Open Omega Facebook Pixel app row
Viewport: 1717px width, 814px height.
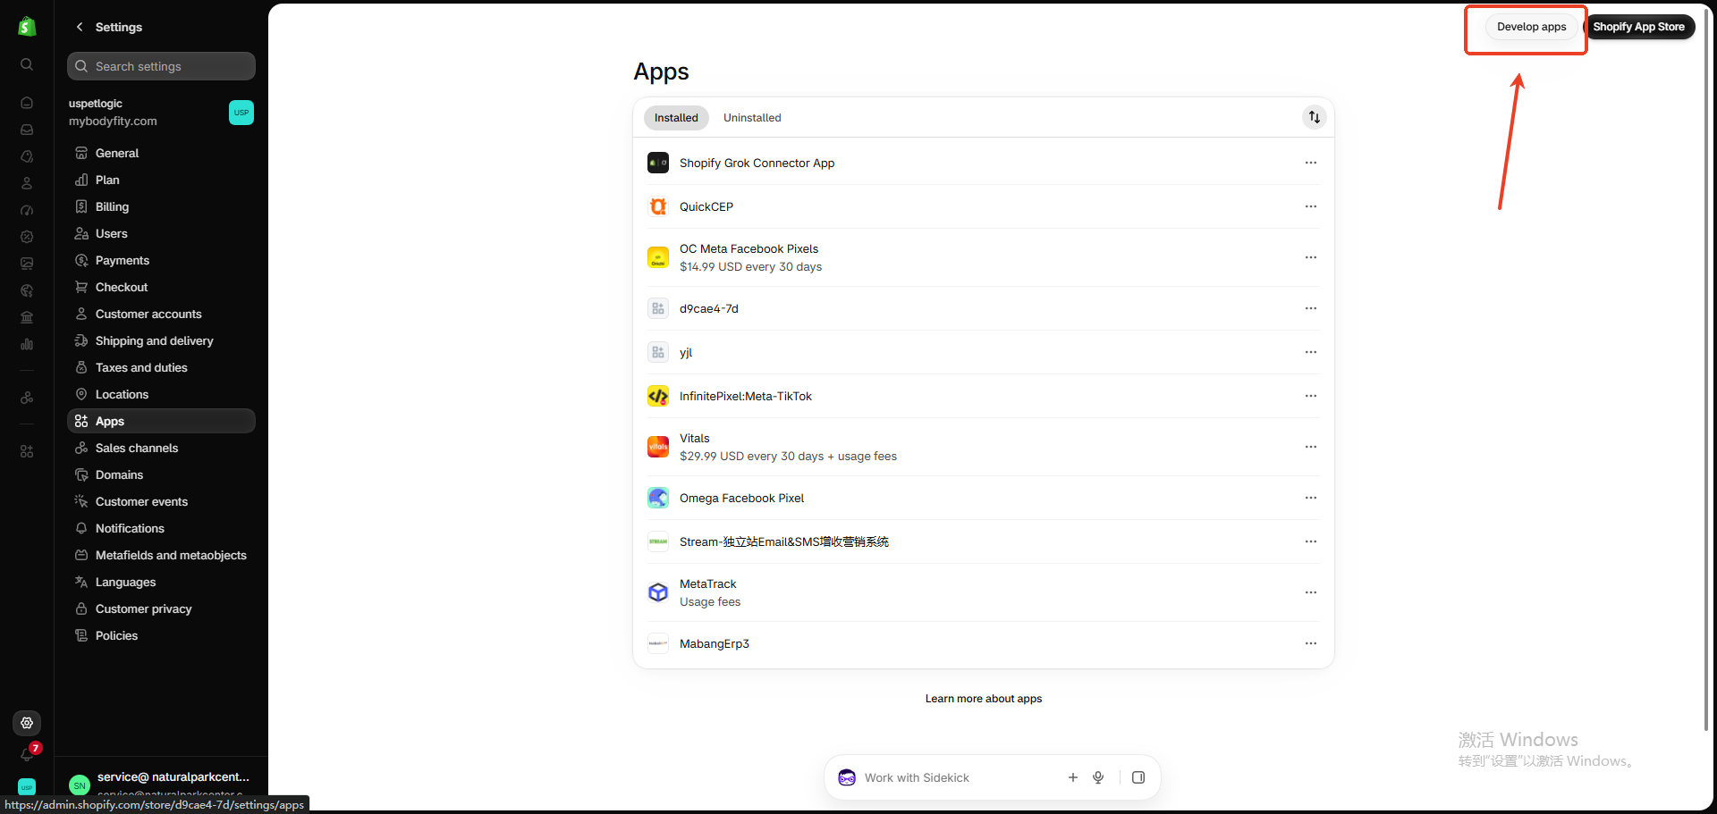click(x=984, y=498)
